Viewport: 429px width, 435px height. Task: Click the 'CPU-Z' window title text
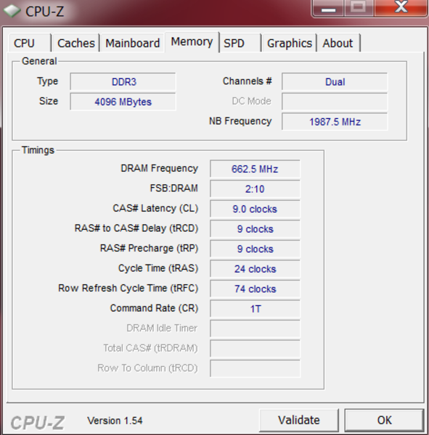[45, 12]
